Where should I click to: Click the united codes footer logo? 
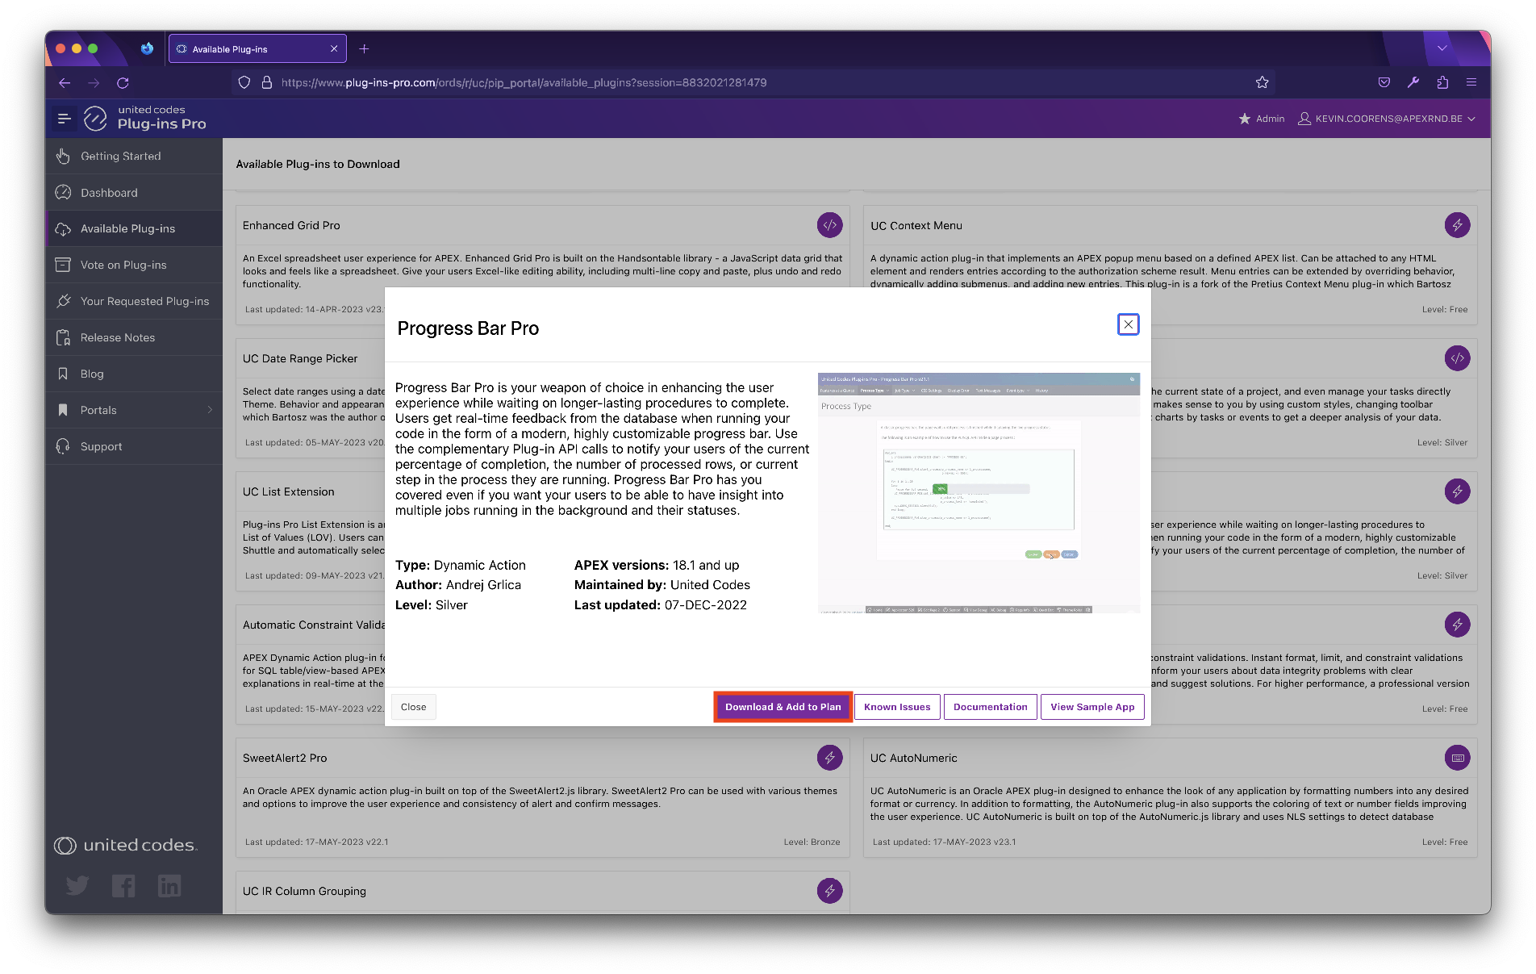125,846
